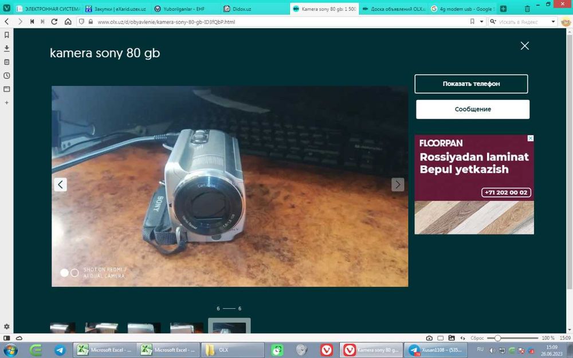Toggle tab tiling in the status bar
Image resolution: width=573 pixels, height=358 pixels.
pyautogui.click(x=440, y=338)
